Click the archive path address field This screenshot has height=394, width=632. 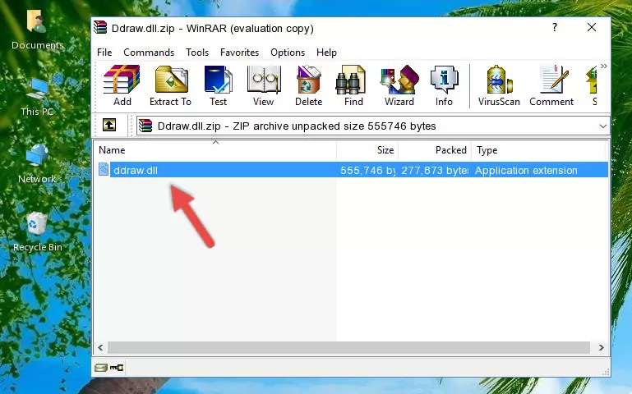pos(373,126)
